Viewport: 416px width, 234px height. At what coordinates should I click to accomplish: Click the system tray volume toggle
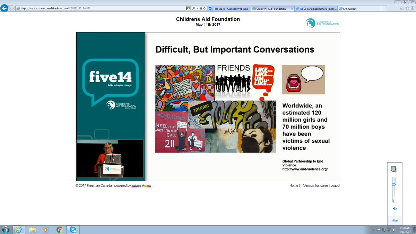coord(394,229)
